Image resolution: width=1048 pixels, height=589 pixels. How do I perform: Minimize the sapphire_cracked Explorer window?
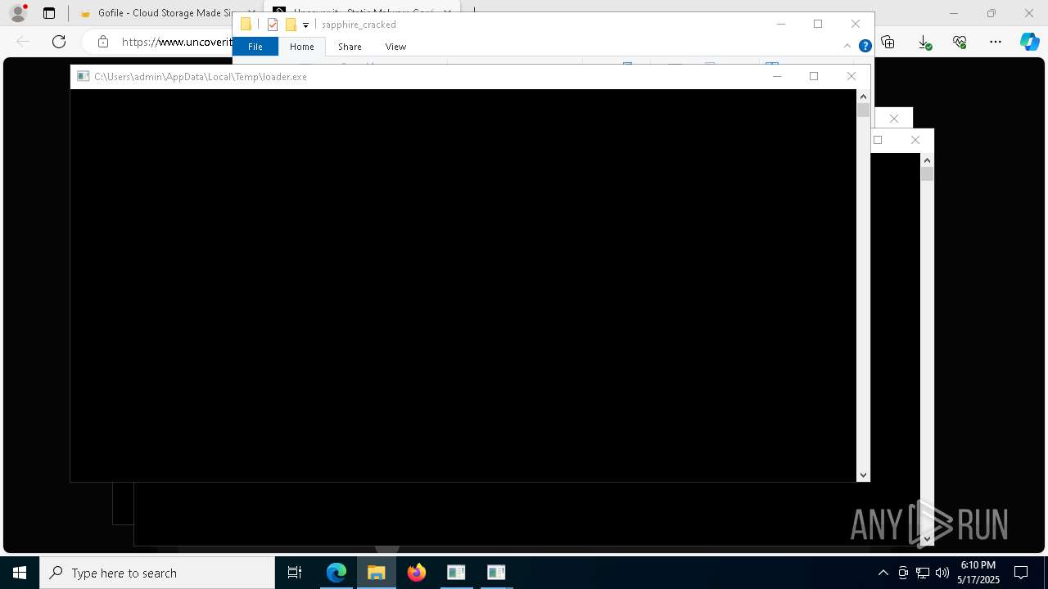(x=781, y=25)
